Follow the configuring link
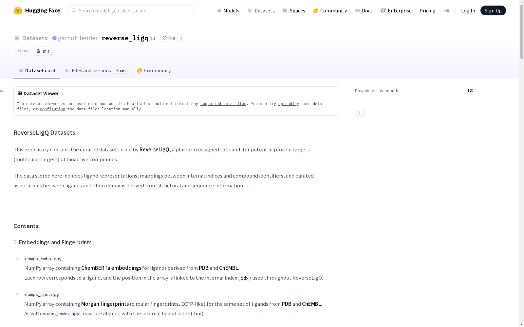 tap(52, 109)
